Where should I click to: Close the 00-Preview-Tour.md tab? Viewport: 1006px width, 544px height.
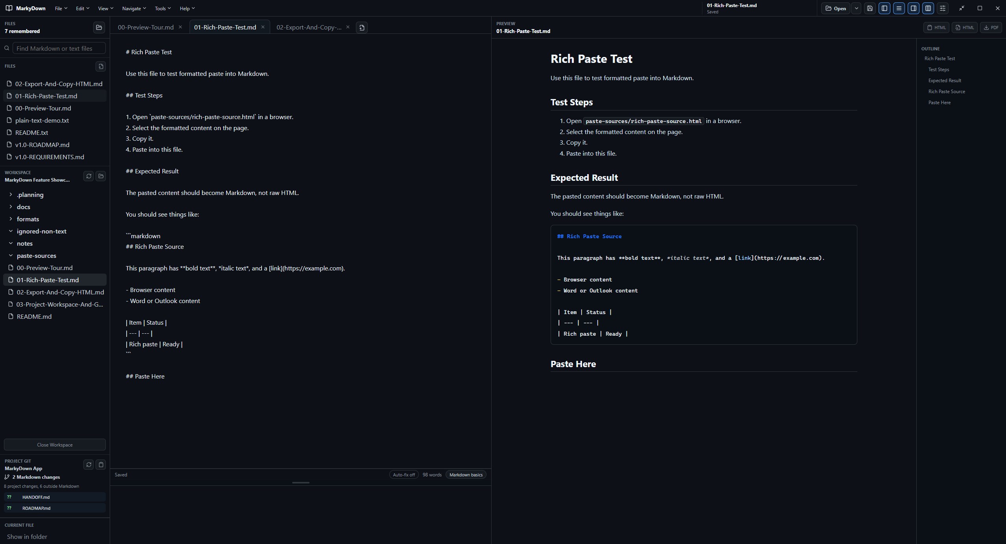click(180, 27)
